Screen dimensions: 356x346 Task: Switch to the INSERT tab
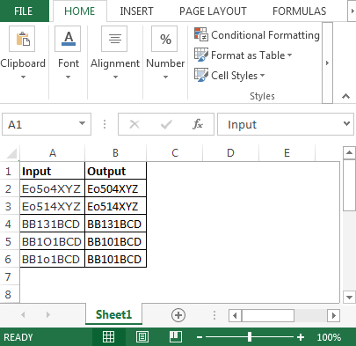pyautogui.click(x=136, y=11)
